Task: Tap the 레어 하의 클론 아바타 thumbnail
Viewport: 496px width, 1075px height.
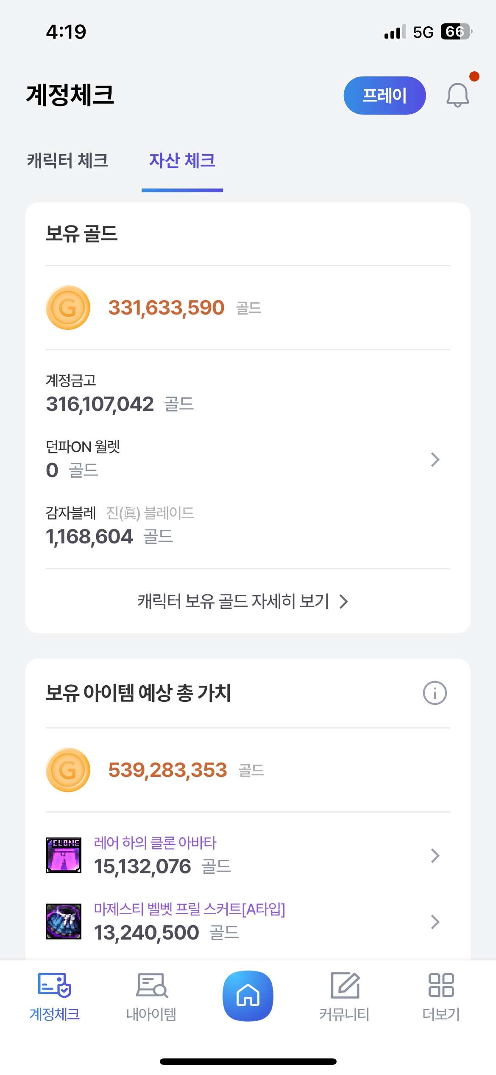Action: [64, 855]
